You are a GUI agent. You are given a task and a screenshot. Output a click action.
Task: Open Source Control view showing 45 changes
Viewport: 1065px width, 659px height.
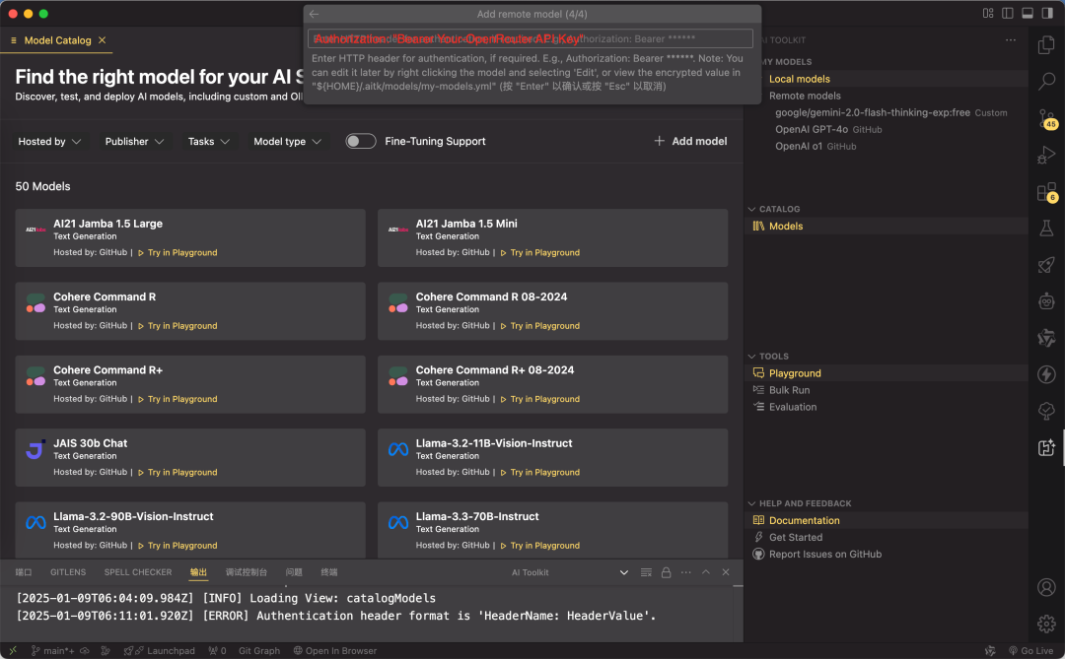[x=1046, y=118]
